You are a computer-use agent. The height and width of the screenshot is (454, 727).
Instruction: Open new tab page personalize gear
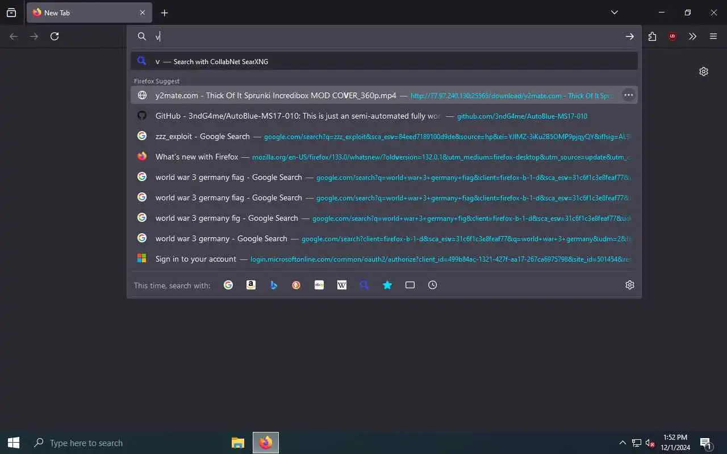pos(704,72)
